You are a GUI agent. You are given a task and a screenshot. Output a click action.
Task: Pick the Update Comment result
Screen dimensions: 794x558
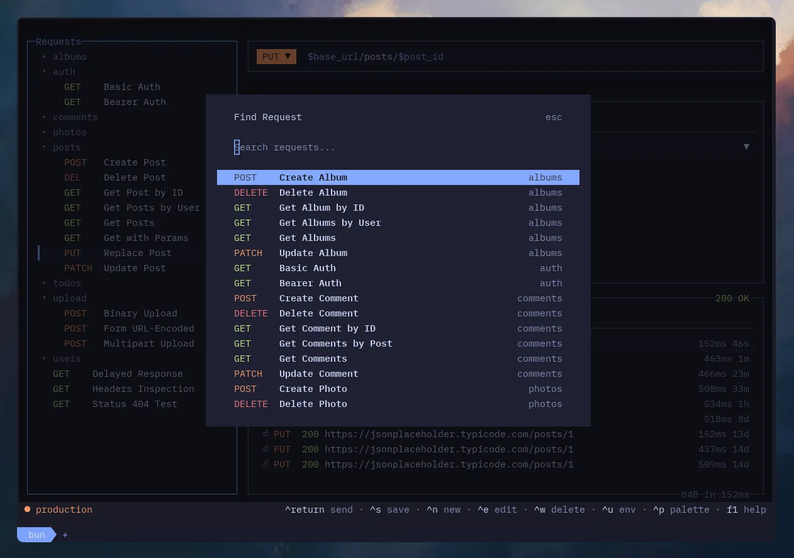pos(398,374)
